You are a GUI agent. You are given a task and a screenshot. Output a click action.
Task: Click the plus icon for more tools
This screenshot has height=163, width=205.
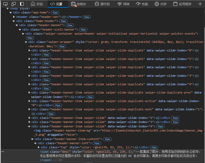pos(200,4)
